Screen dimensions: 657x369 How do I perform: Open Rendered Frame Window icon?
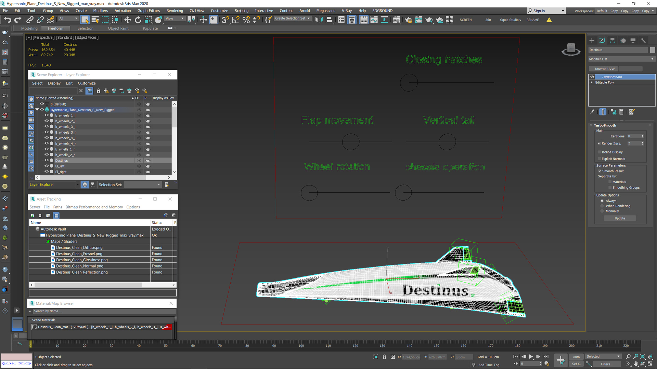[x=418, y=20]
